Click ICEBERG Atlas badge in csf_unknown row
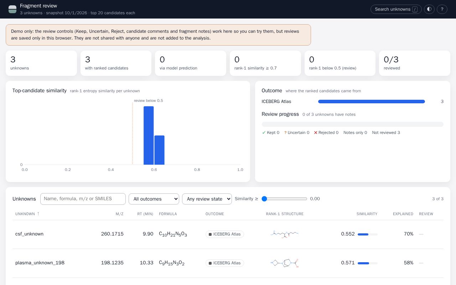 pyautogui.click(x=225, y=234)
